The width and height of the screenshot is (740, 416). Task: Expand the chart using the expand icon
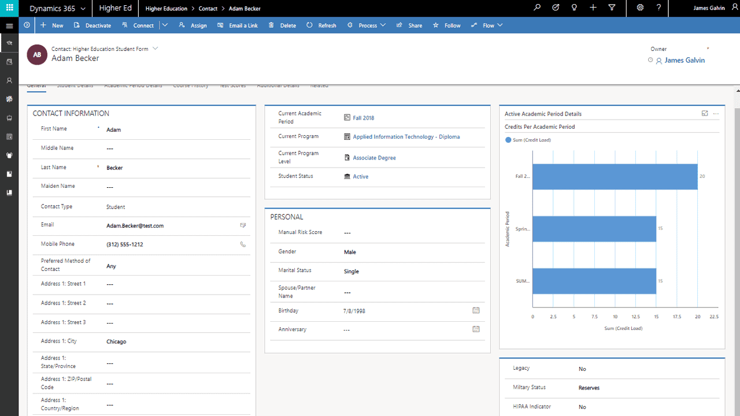pos(705,114)
